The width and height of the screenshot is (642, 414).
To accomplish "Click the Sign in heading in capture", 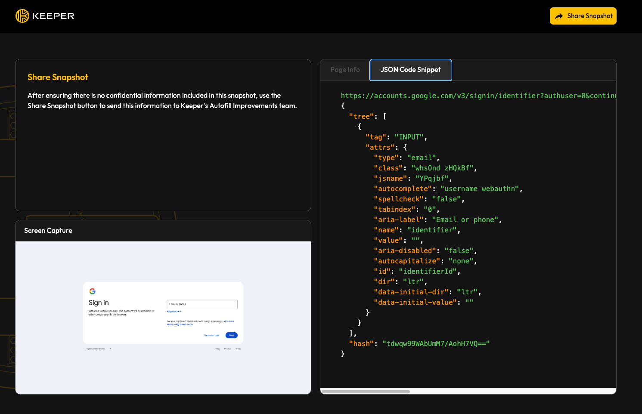I will (99, 303).
